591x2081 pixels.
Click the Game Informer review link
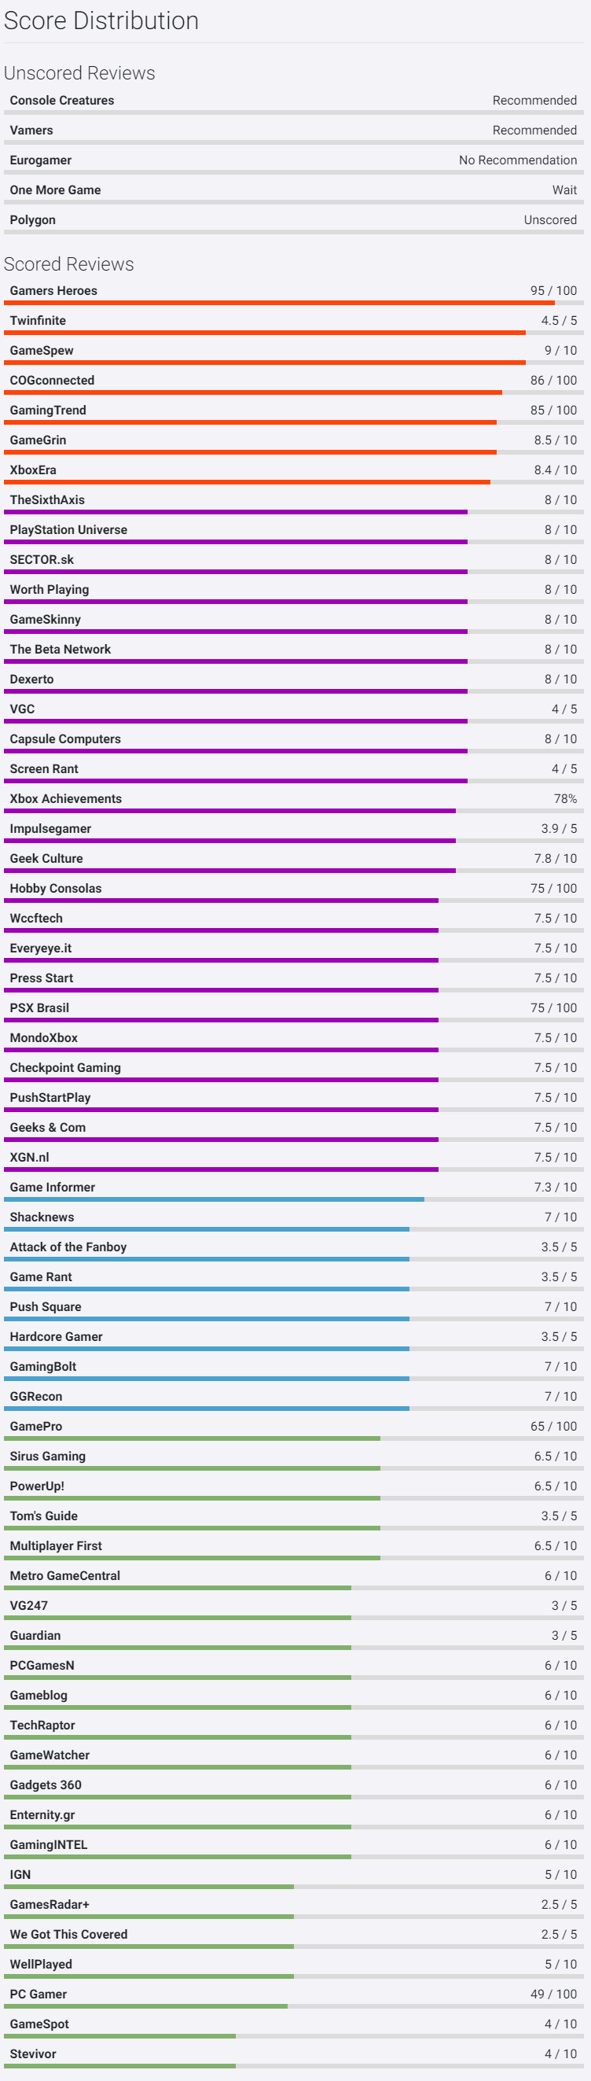53,1187
